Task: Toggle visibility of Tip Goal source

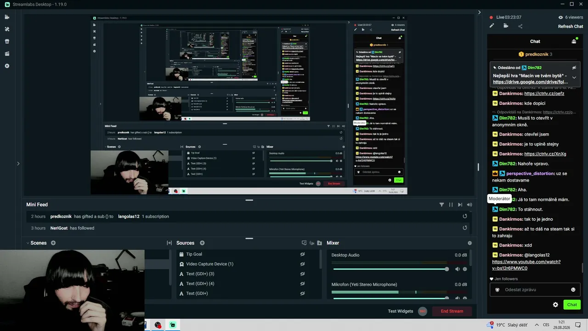Action: (x=303, y=254)
